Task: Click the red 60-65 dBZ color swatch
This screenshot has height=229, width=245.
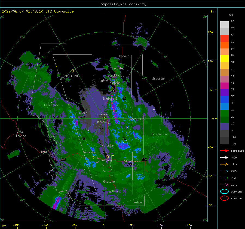Action: click(224, 38)
